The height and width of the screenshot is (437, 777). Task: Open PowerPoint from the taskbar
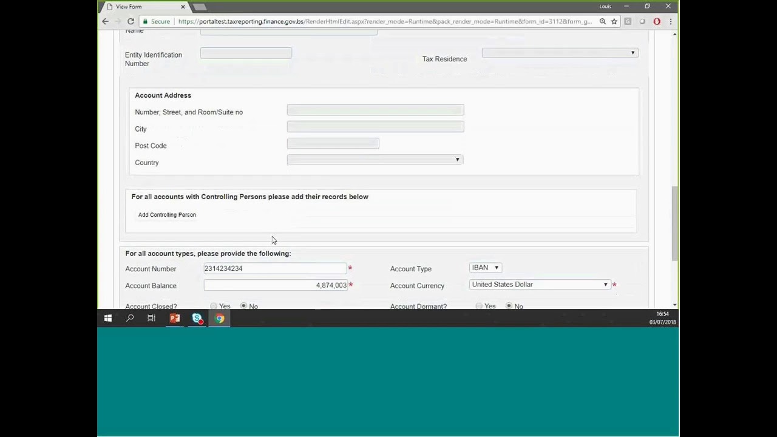(x=175, y=318)
